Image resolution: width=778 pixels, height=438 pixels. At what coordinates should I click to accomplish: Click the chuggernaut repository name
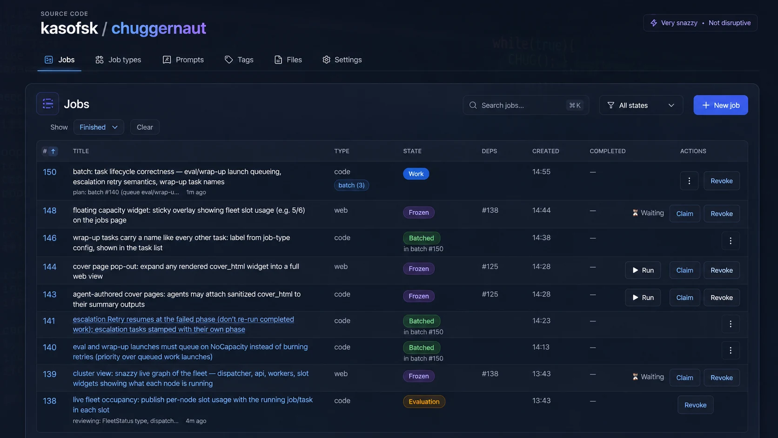tap(159, 28)
